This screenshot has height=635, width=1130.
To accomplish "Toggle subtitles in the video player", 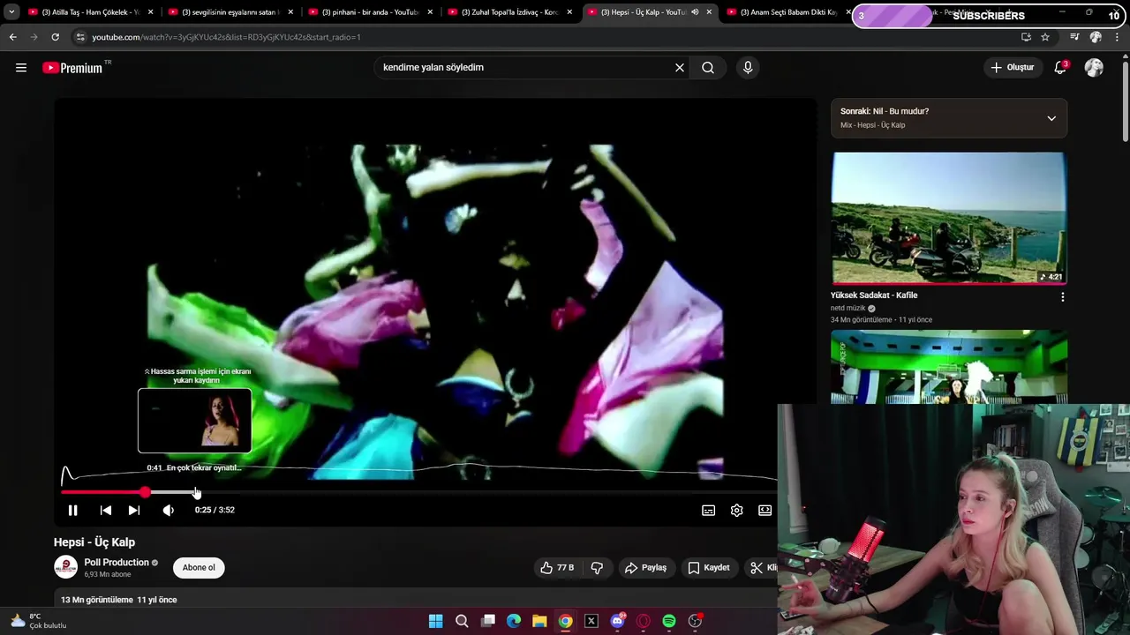I will pos(708,510).
